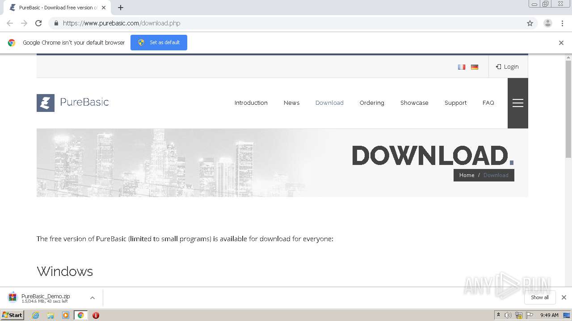Screen dimensions: 572x321
Task: Close the PureBasic download tab
Action: [104, 8]
